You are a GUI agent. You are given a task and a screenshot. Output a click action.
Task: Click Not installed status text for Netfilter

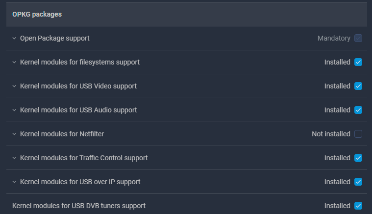pyautogui.click(x=331, y=134)
